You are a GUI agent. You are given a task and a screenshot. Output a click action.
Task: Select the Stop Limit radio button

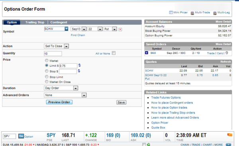pyautogui.click(x=47, y=77)
